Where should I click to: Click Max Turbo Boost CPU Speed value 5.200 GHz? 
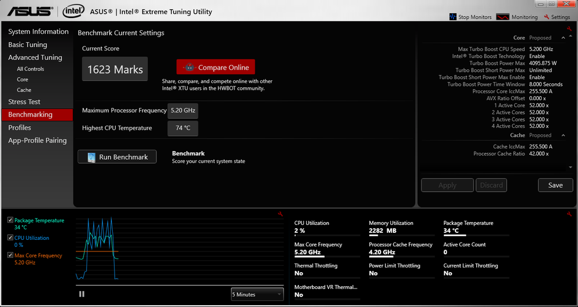pyautogui.click(x=541, y=49)
